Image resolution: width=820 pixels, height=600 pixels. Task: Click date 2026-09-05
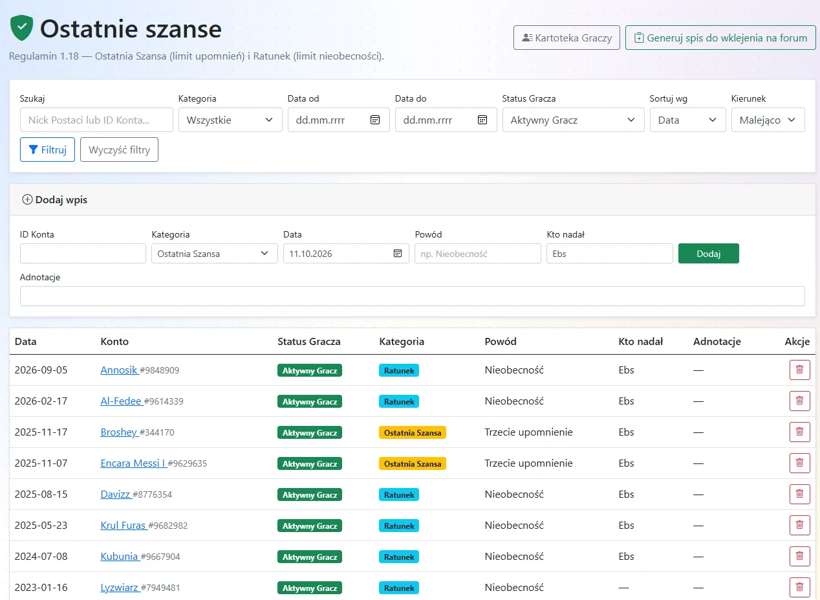tap(41, 370)
